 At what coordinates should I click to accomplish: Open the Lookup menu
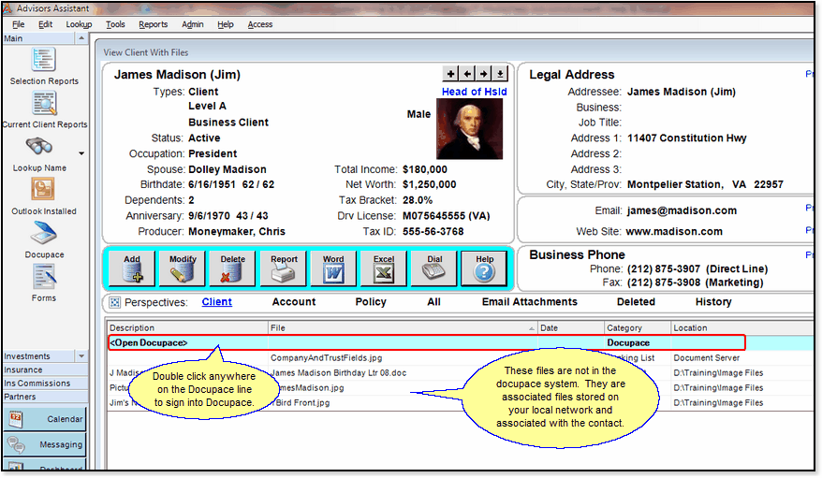[x=79, y=24]
